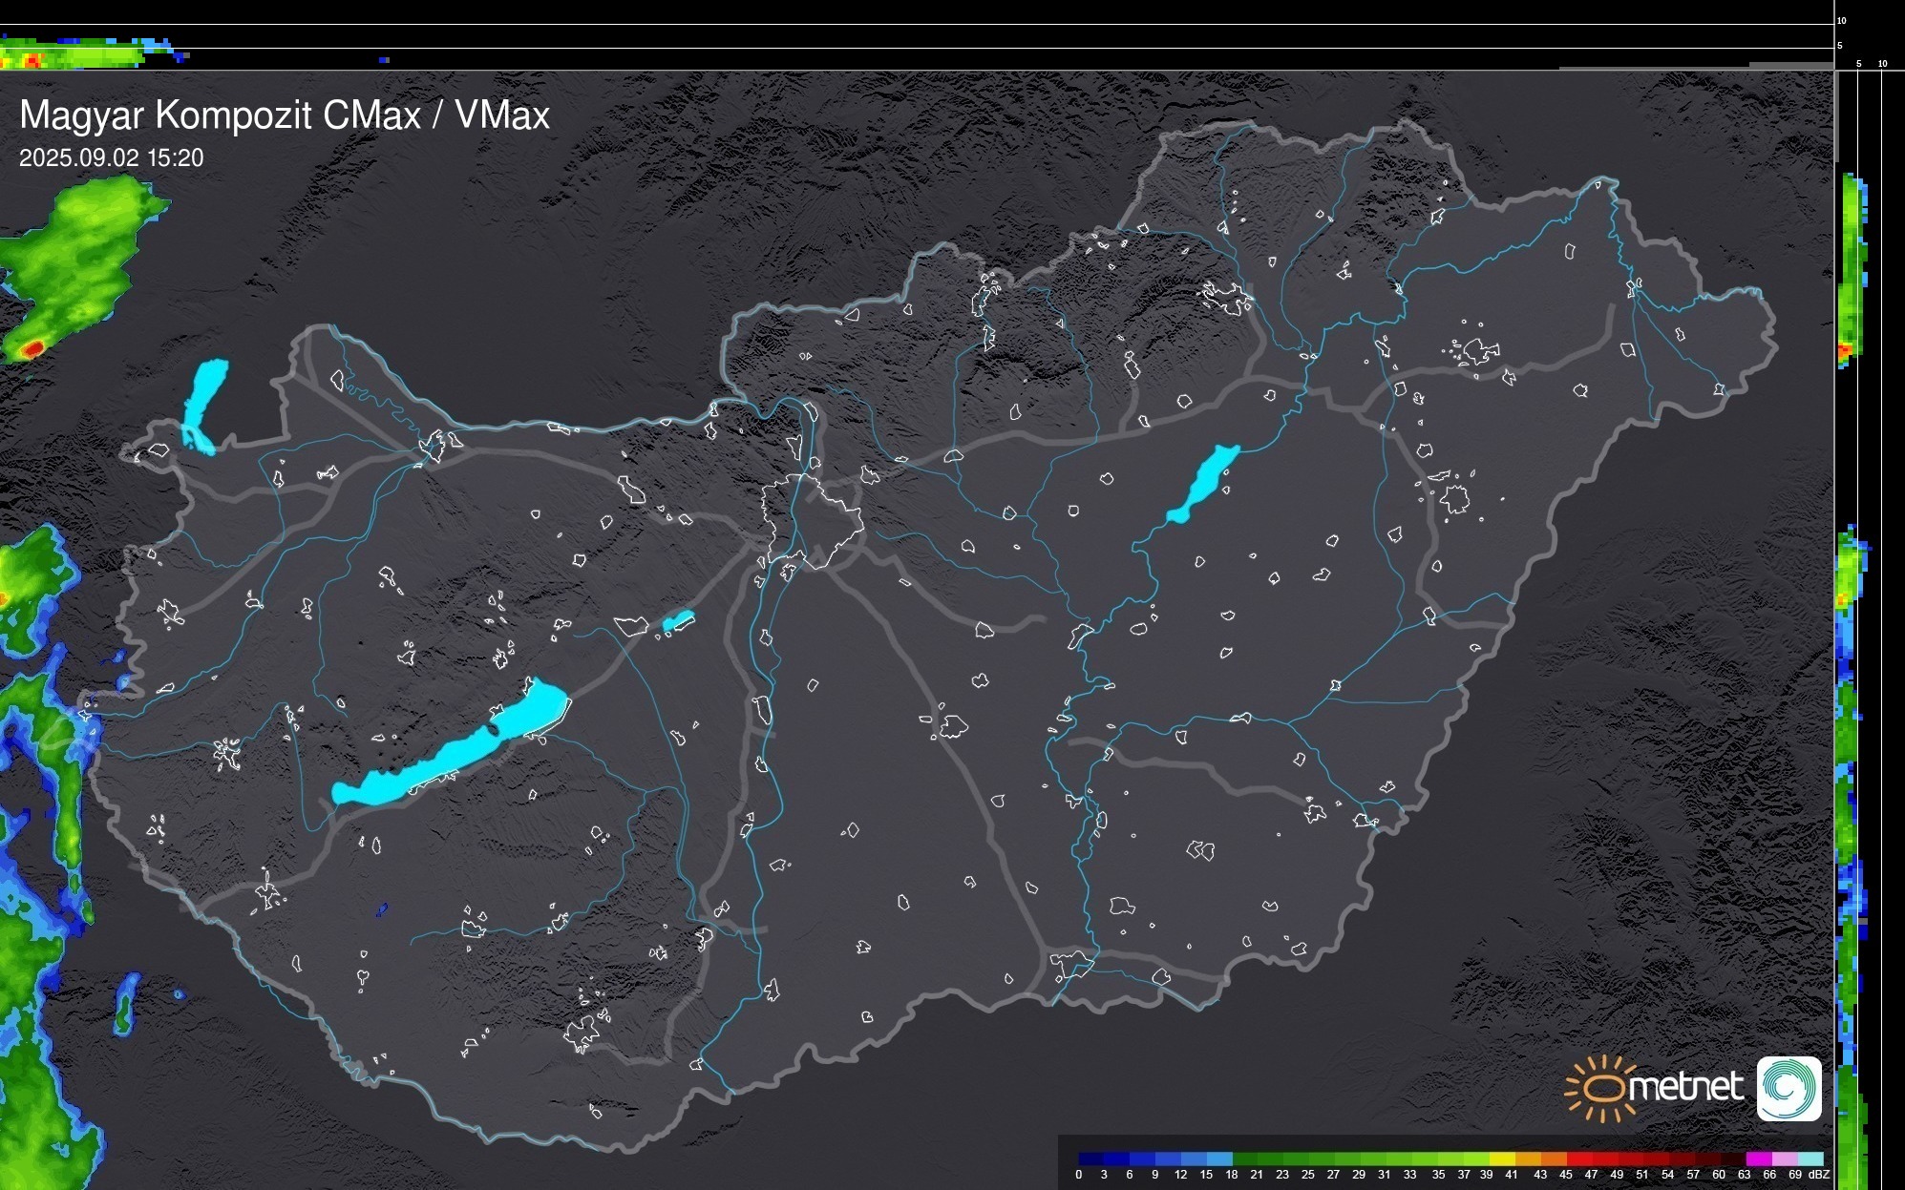Select the yellow 41 dBZ legend swatch
This screenshot has height=1190, width=1905.
click(x=1503, y=1159)
